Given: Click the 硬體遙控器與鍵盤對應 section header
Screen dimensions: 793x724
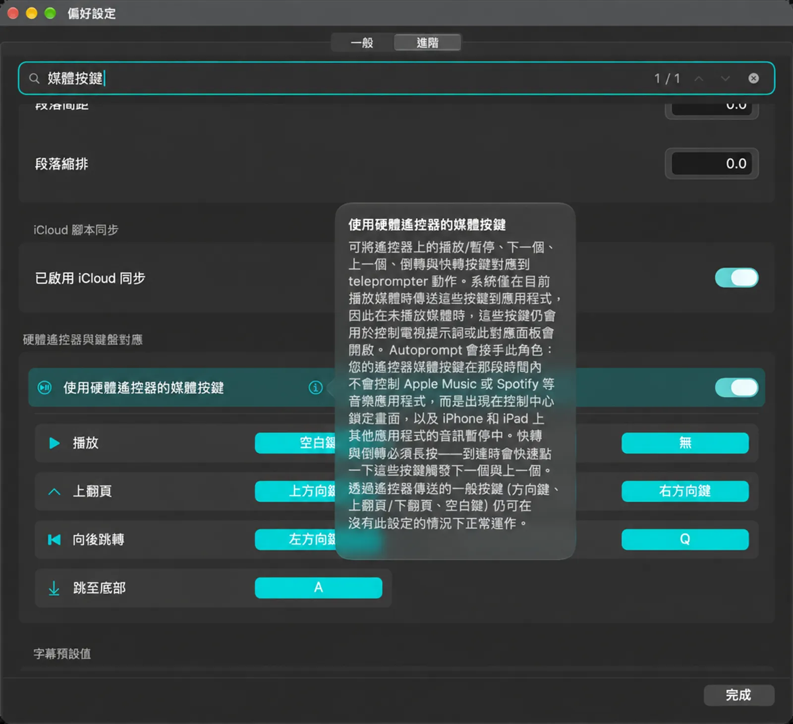Looking at the screenshot, I should tap(83, 340).
